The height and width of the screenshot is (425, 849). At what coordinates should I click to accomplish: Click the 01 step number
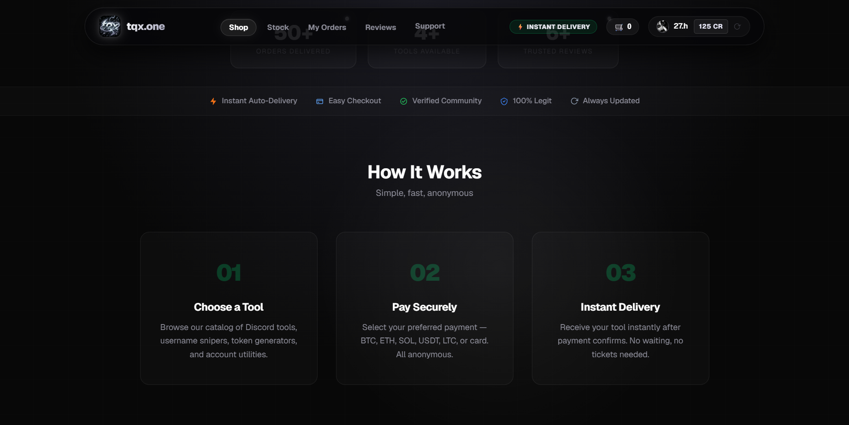click(229, 272)
